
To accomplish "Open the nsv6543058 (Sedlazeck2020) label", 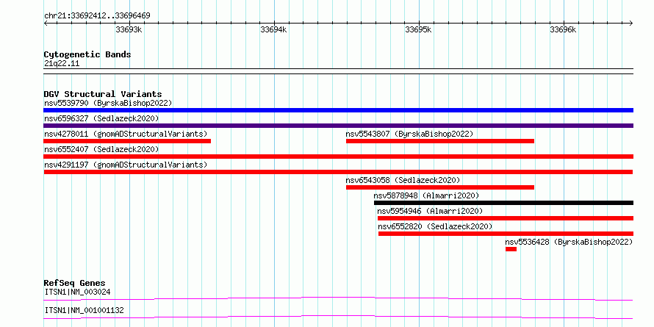I will tap(403, 180).
